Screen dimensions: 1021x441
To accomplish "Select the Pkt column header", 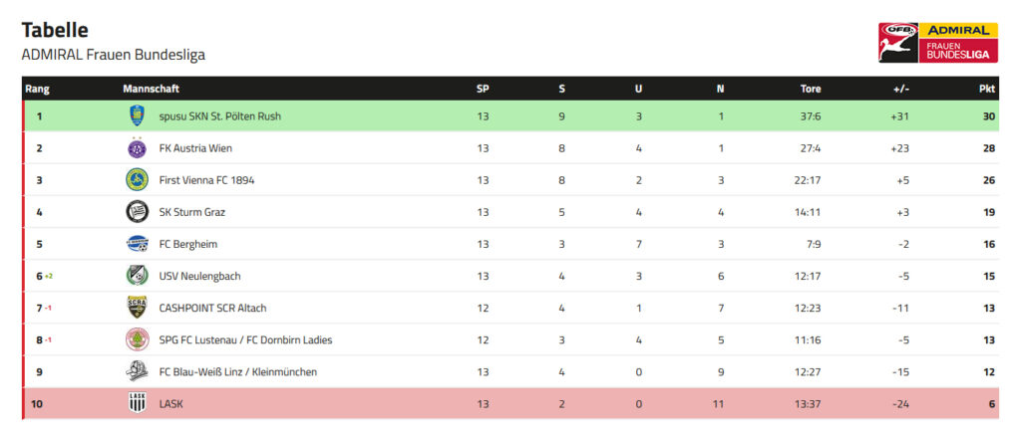I will tap(987, 90).
